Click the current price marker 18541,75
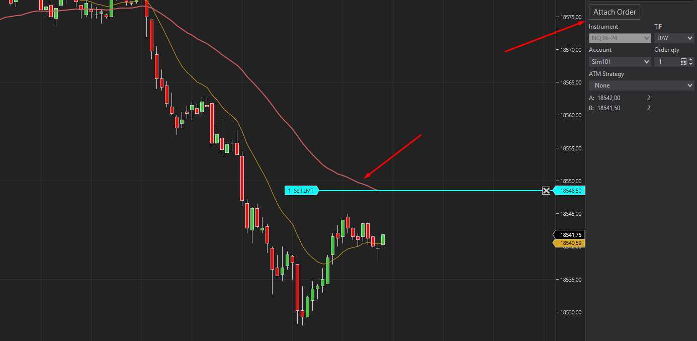 [570, 235]
